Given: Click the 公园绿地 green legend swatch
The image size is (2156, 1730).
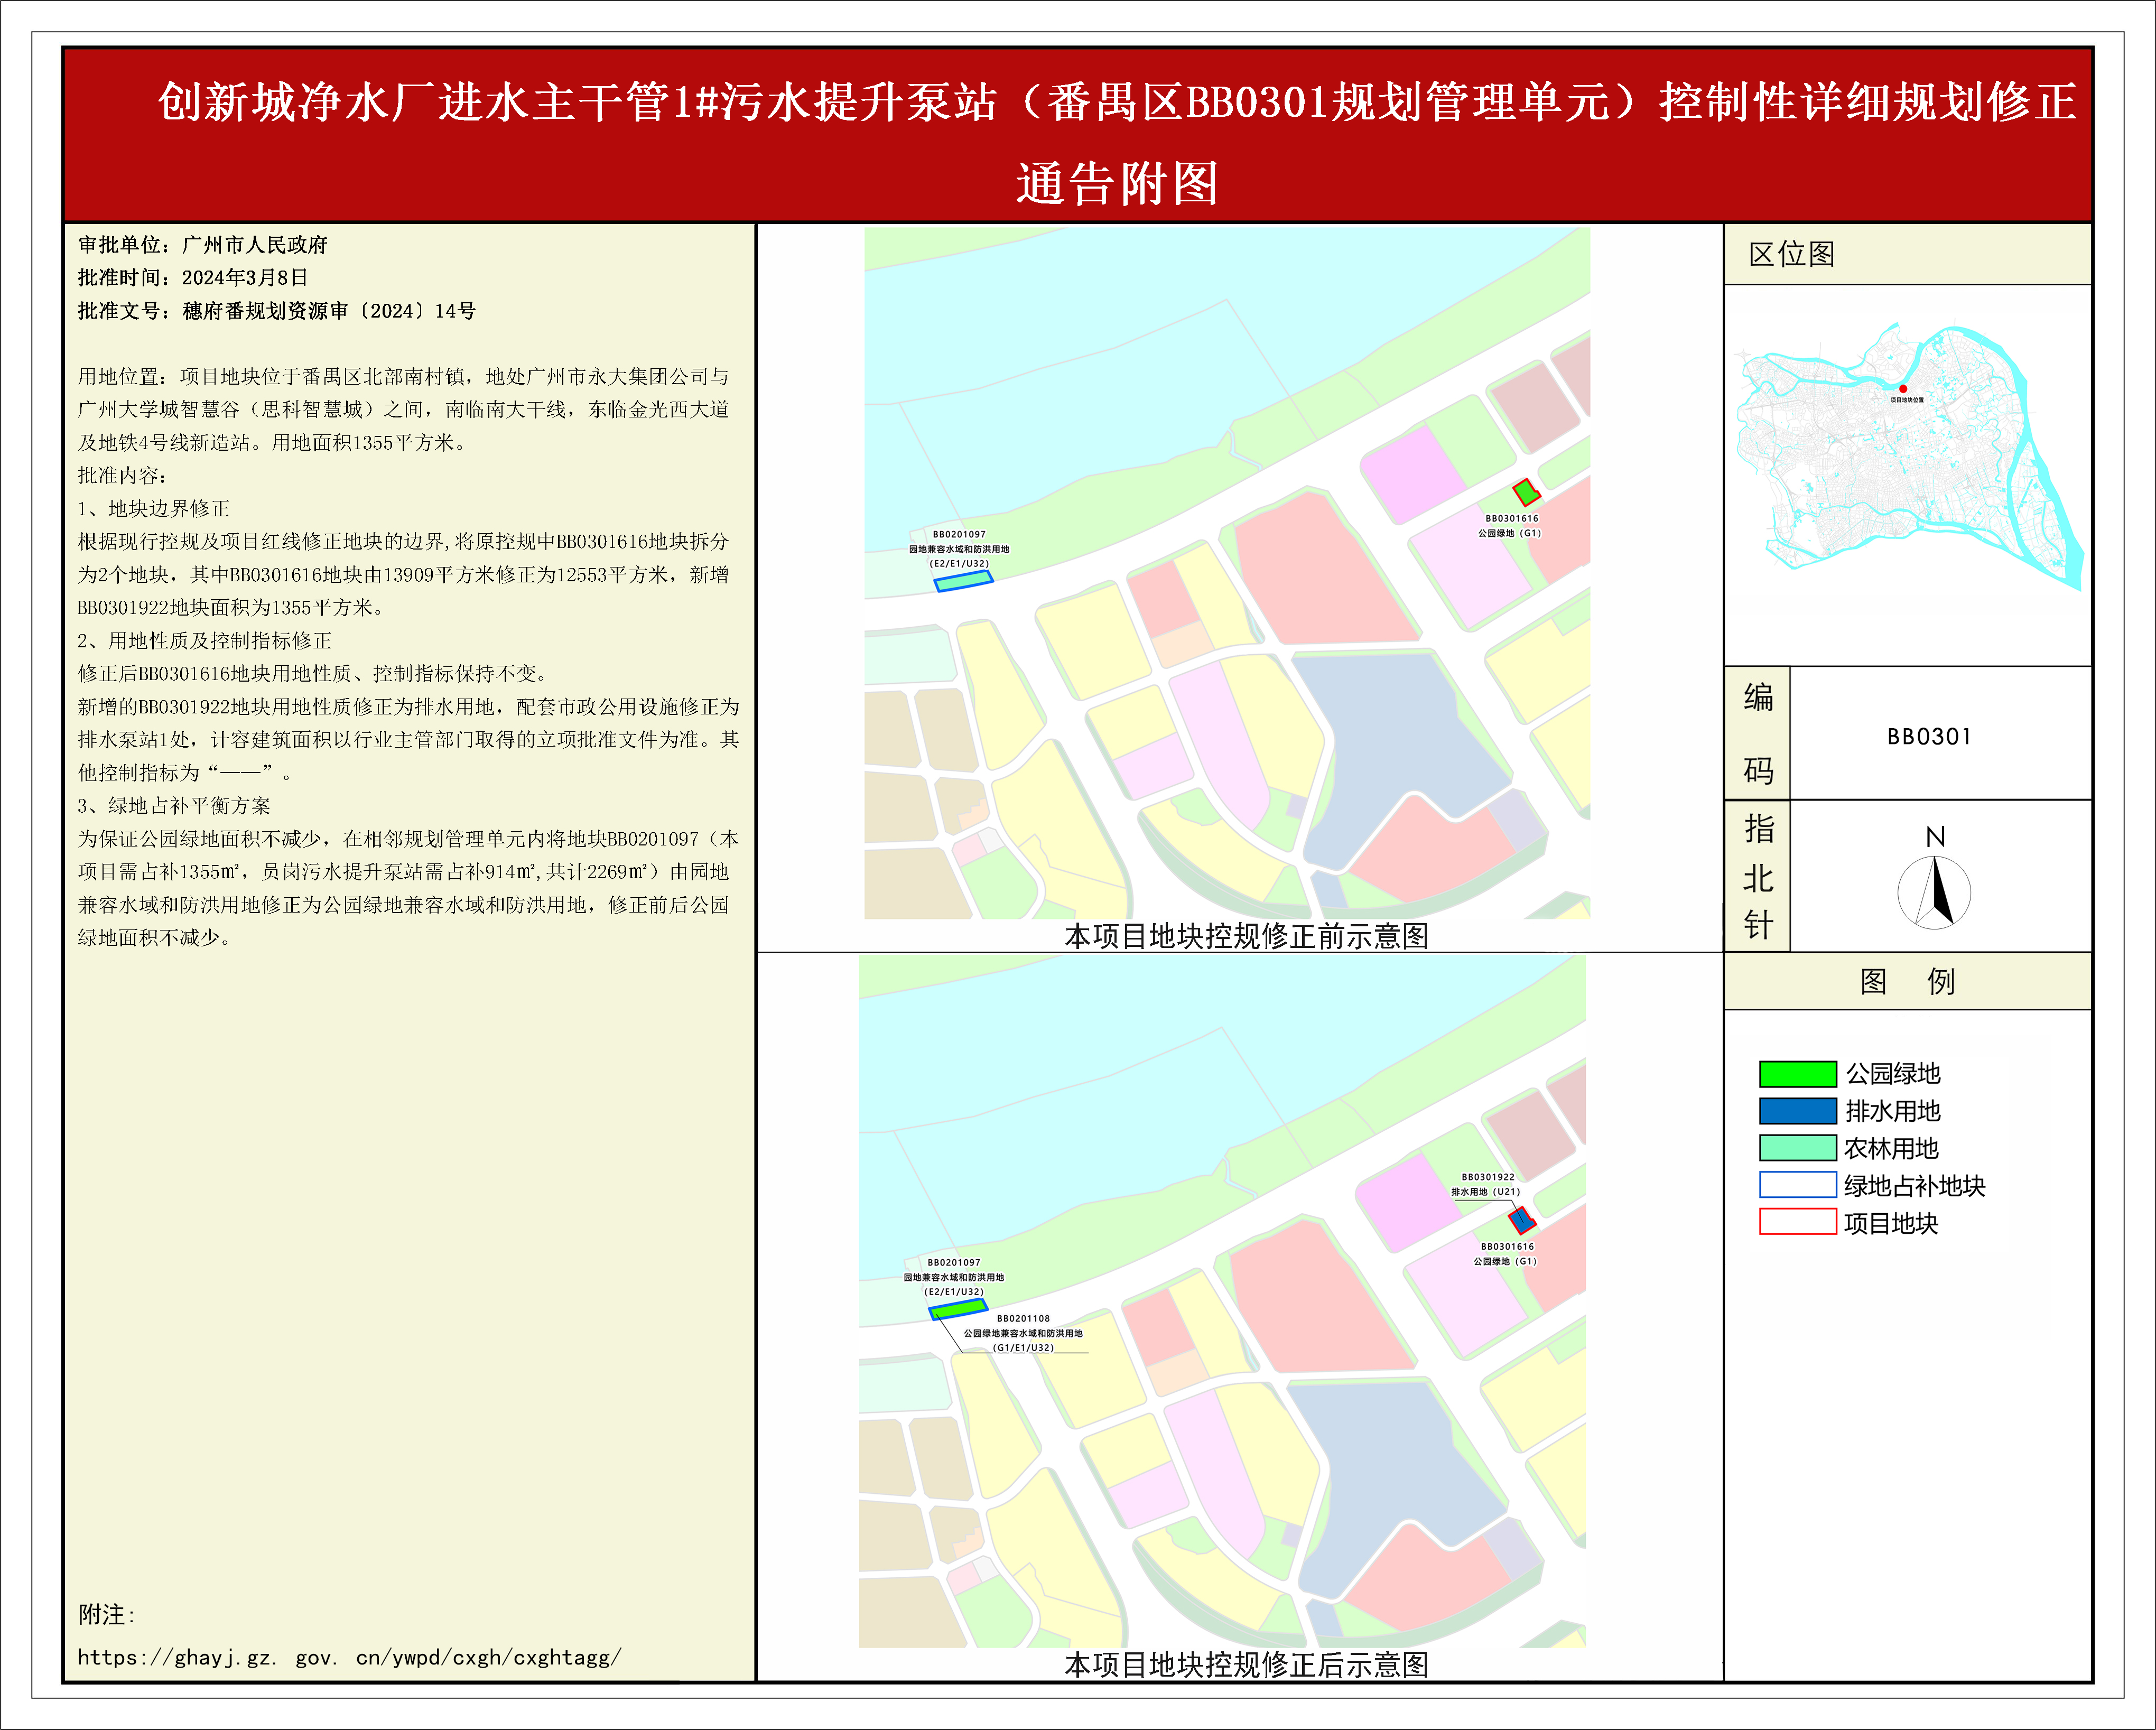Looking at the screenshot, I should pos(1797,1074).
